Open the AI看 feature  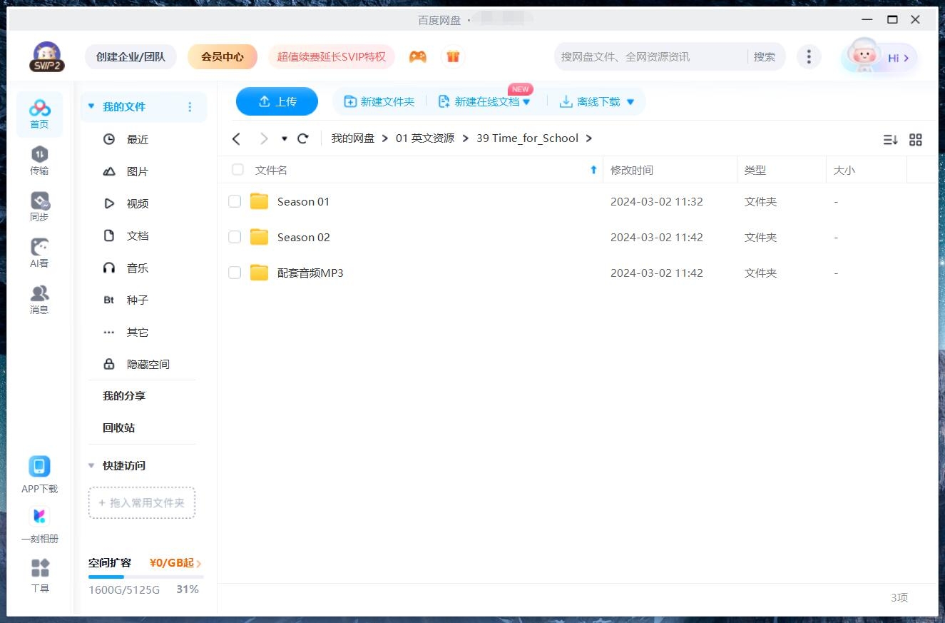click(x=39, y=253)
